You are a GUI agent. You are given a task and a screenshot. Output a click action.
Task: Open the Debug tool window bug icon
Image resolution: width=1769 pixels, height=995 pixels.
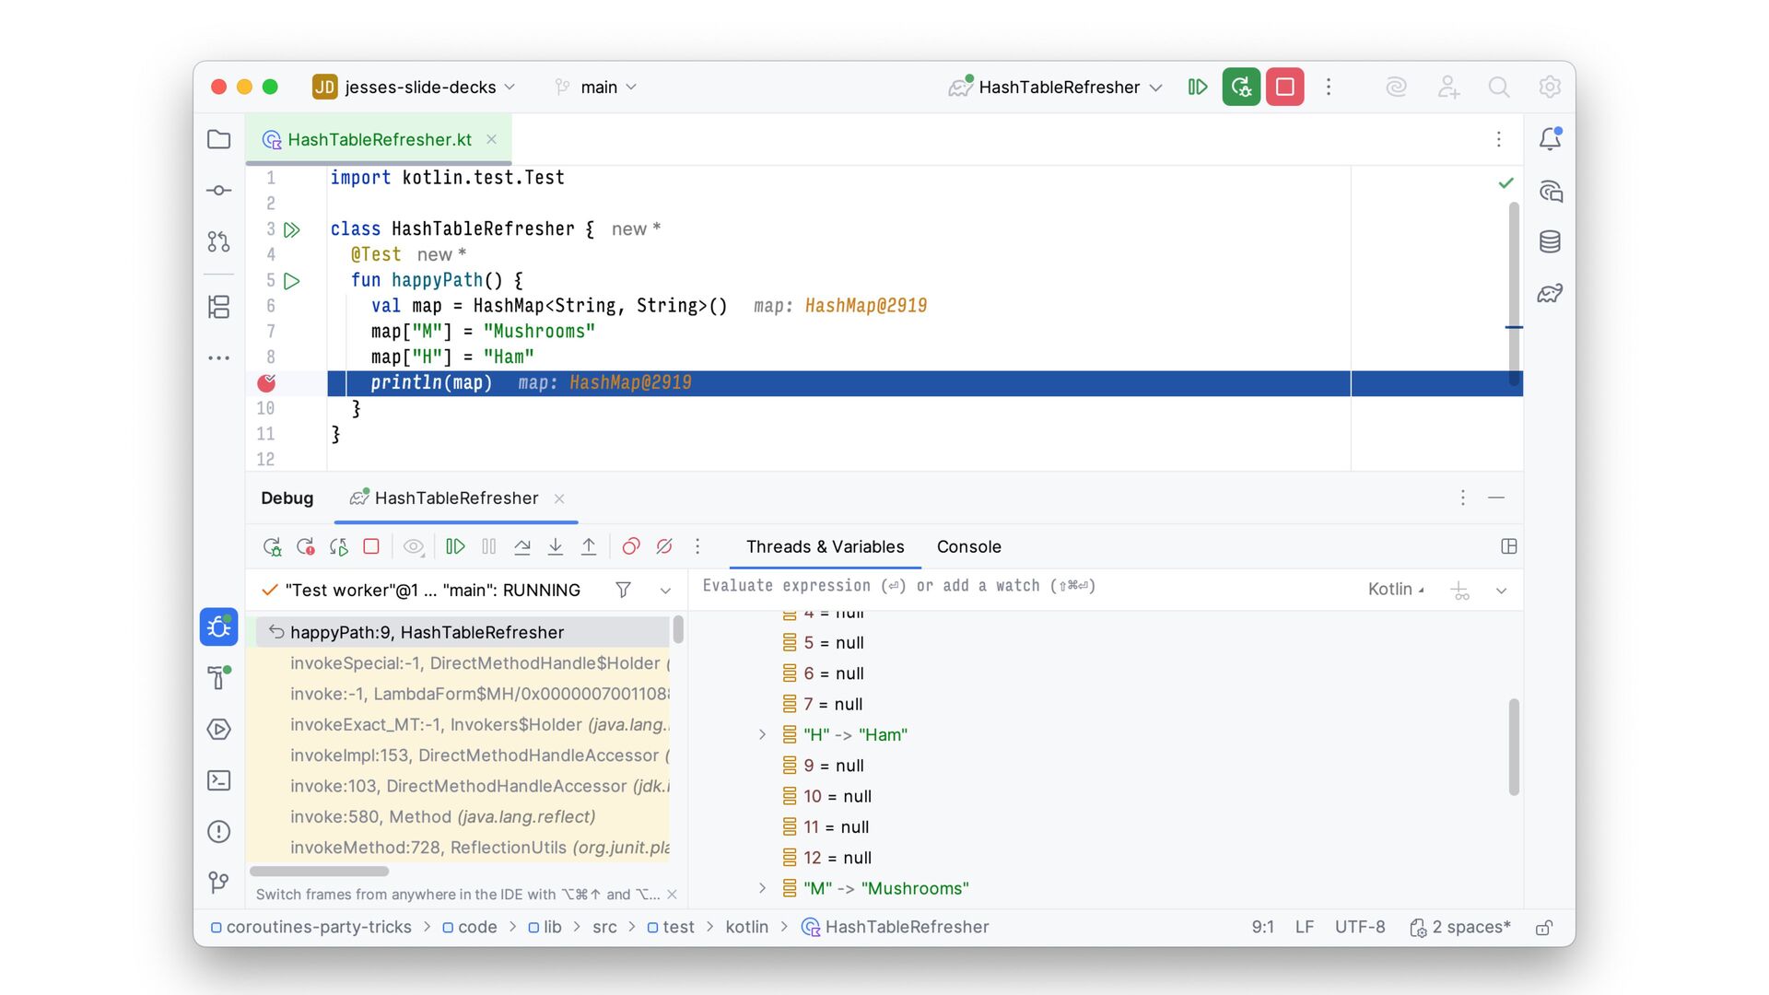[219, 626]
